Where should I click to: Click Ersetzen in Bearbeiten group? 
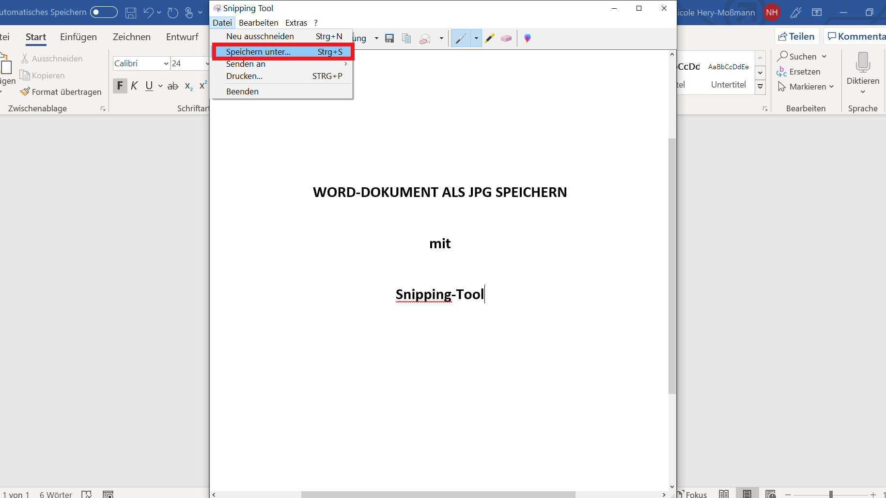coord(798,72)
